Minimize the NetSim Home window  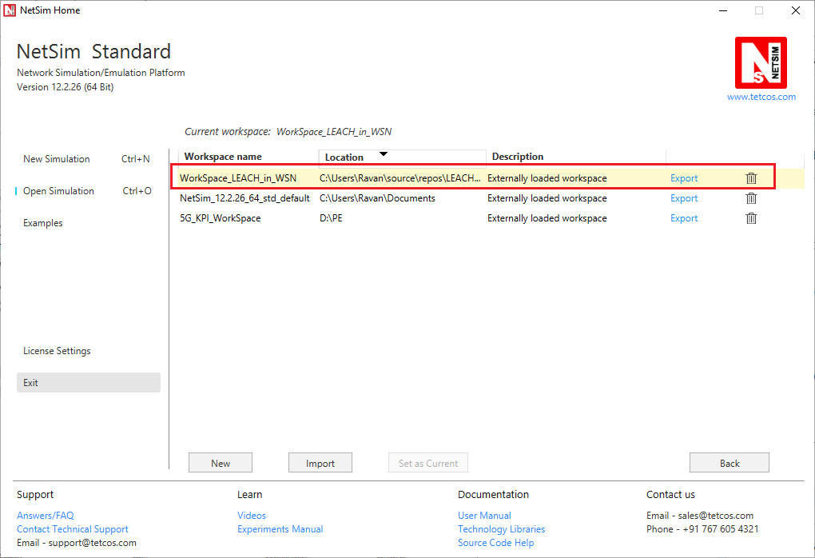tap(722, 10)
